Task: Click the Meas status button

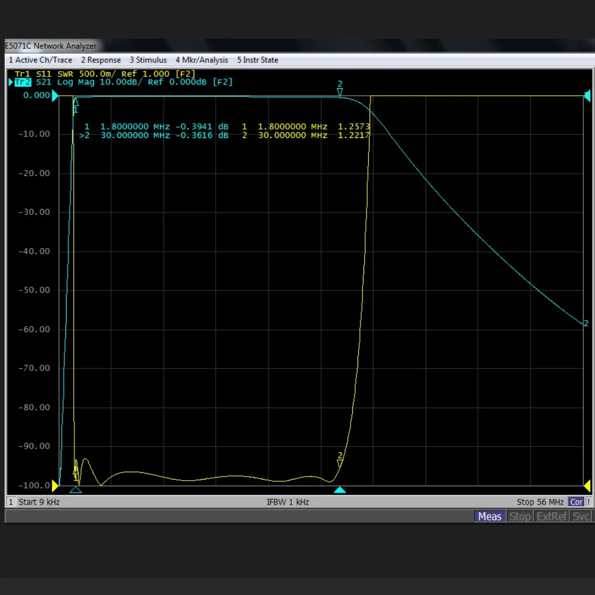Action: 490,516
